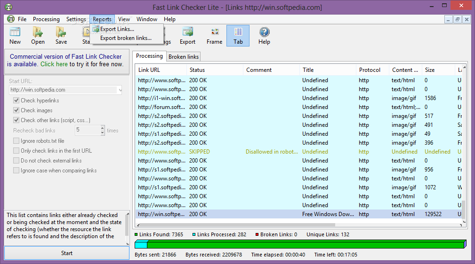Click the Export toolbar icon
This screenshot has height=264, width=475.
[x=187, y=36]
